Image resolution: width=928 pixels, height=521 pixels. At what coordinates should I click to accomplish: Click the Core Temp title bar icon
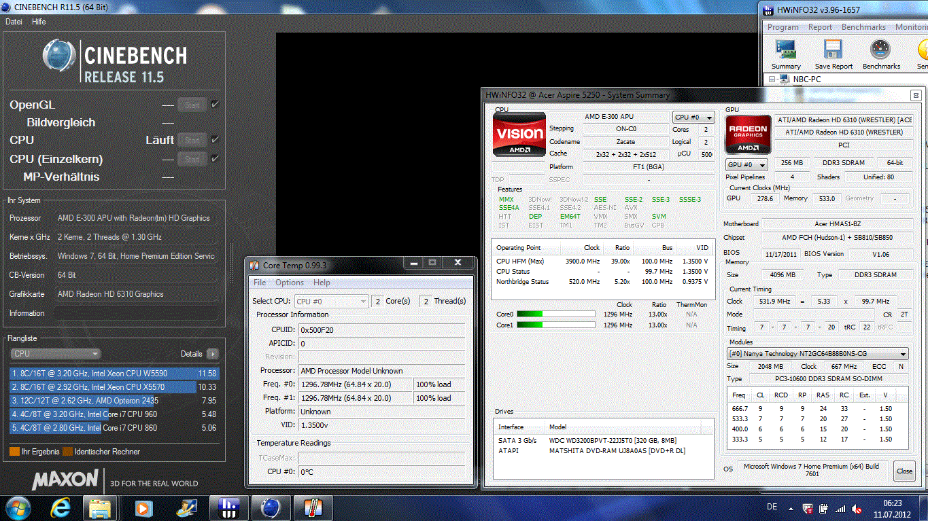(255, 264)
